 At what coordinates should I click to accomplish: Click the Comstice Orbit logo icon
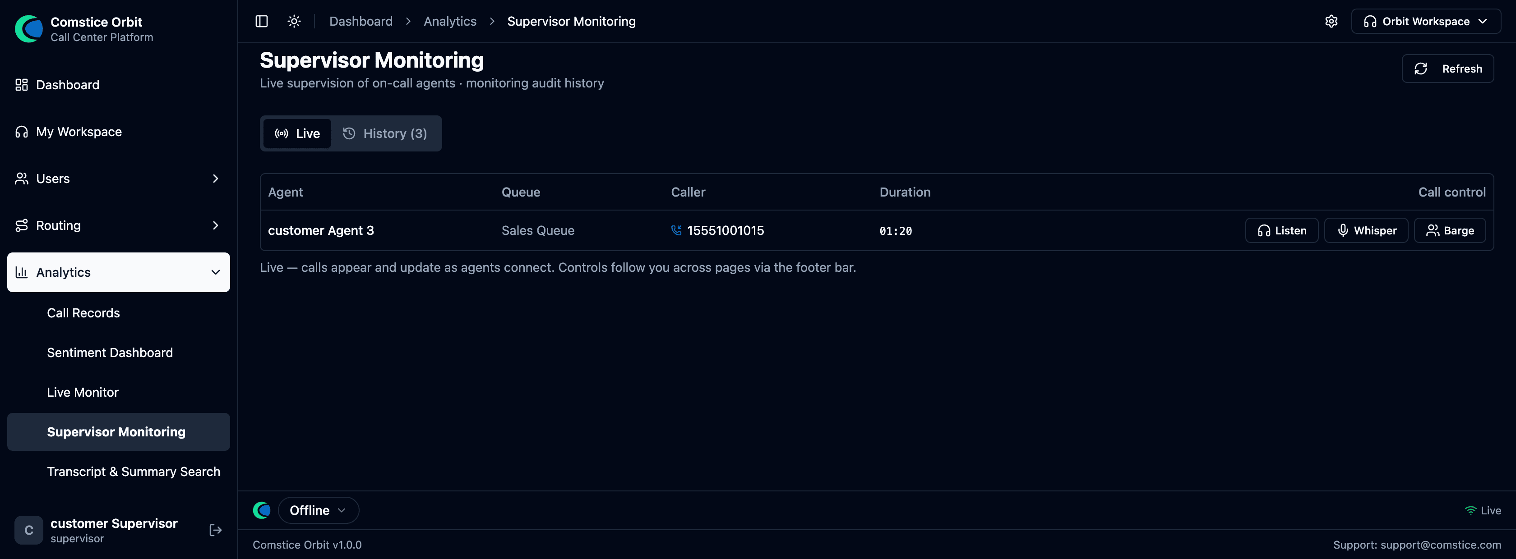(29, 29)
